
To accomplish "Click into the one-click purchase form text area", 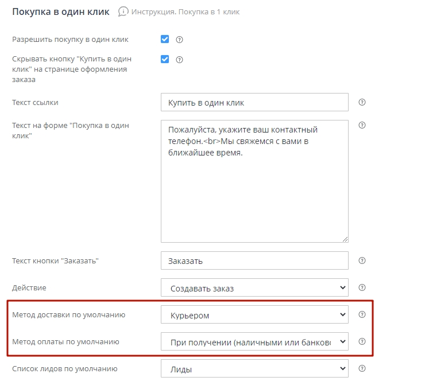I will (254, 181).
